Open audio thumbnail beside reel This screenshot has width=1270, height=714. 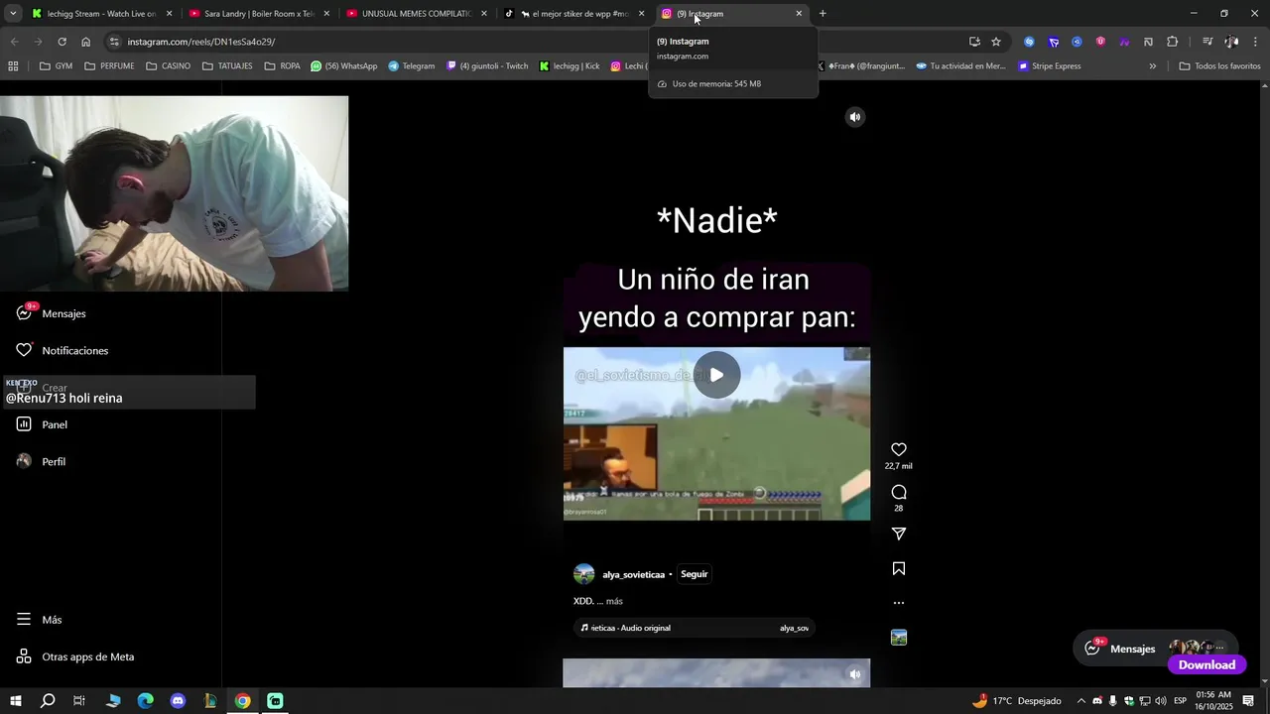899,638
